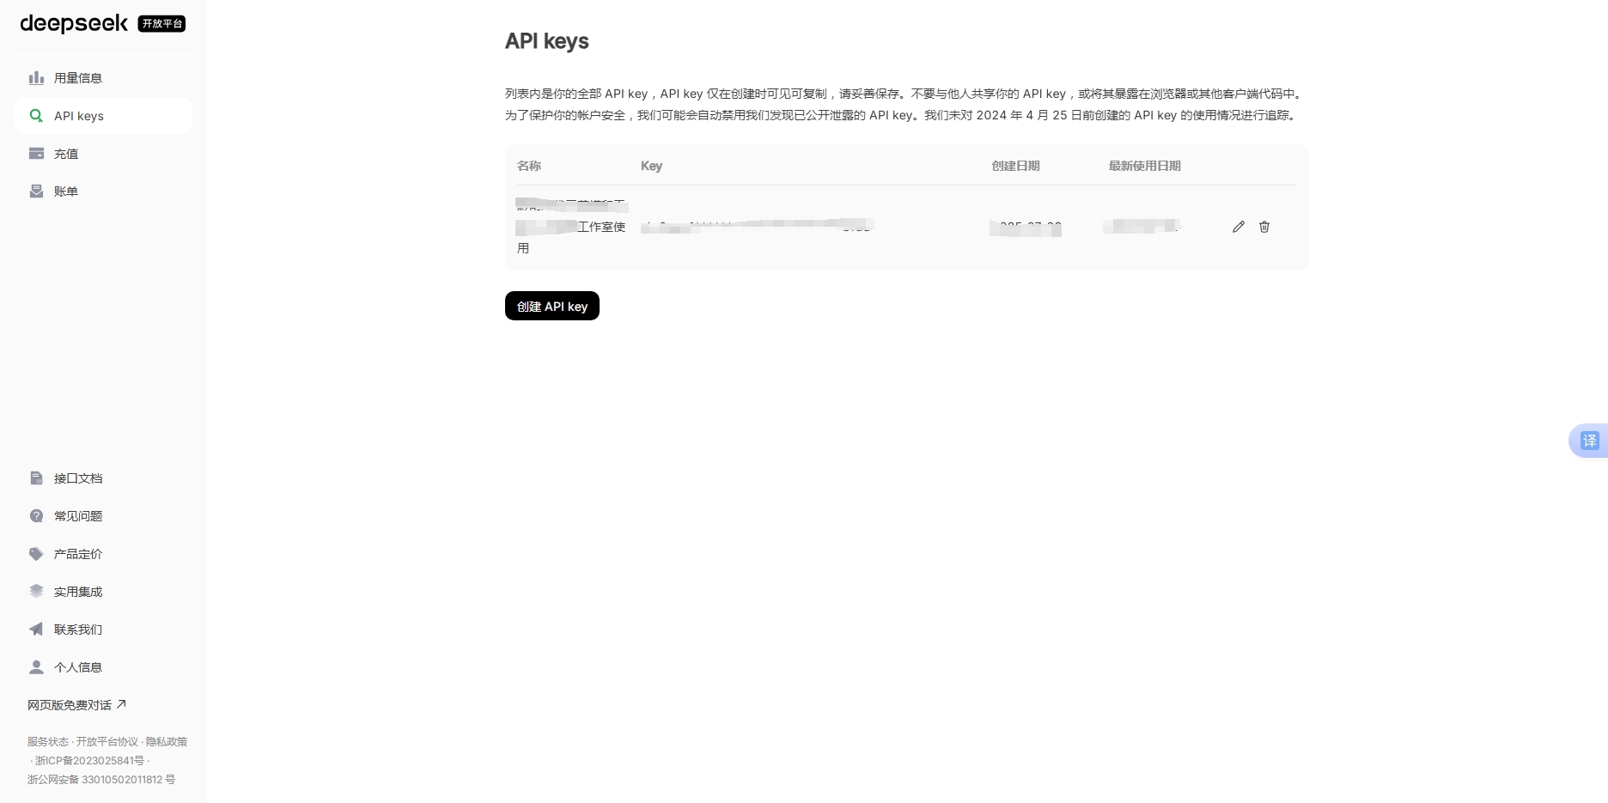
Task: Click the card icon beside 充值
Action: tap(36, 154)
